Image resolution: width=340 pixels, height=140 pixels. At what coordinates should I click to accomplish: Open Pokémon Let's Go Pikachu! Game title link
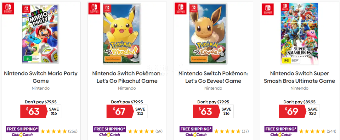(x=127, y=77)
